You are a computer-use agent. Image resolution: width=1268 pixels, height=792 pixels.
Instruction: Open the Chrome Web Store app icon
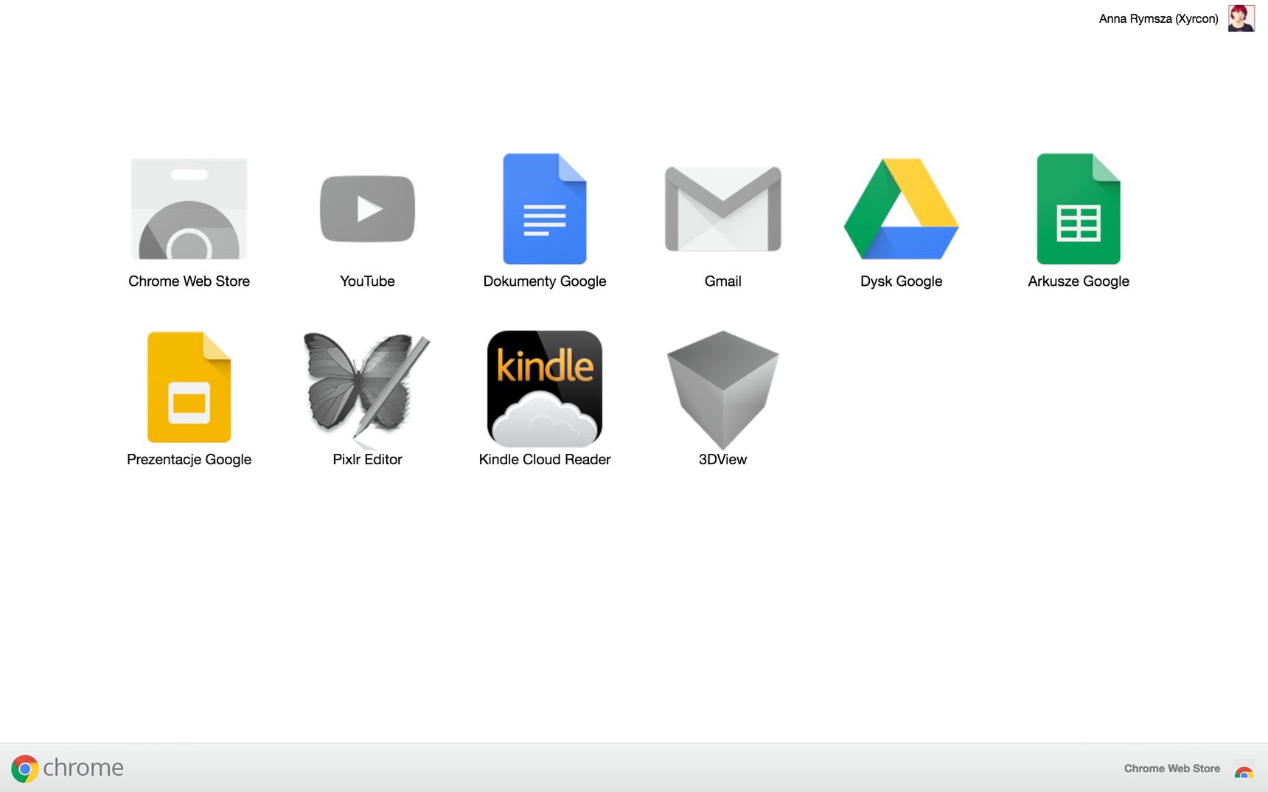click(189, 209)
